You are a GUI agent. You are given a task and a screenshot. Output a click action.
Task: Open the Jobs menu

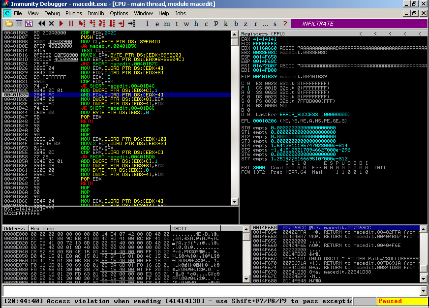pos(180,13)
